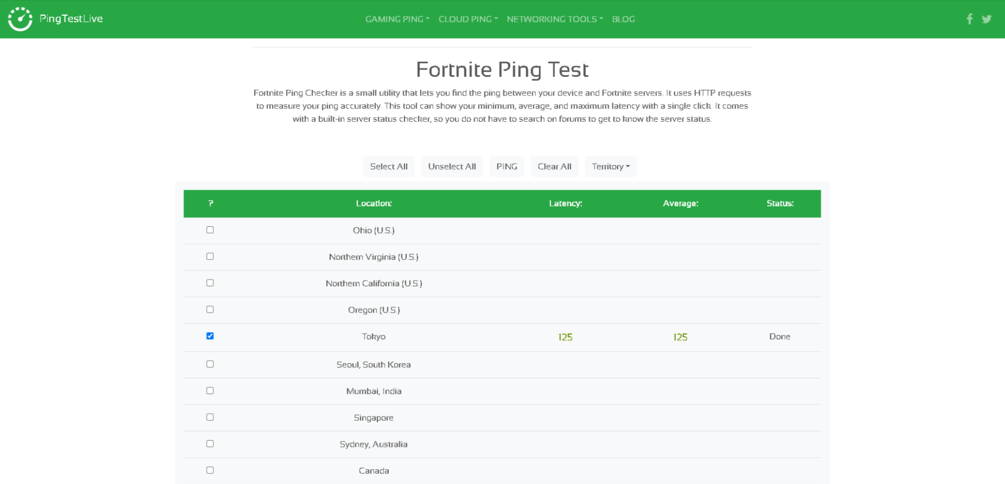Viewport: 1005px width, 484px height.
Task: Click the 'Ohio (U.S.)' location name
Action: click(374, 231)
